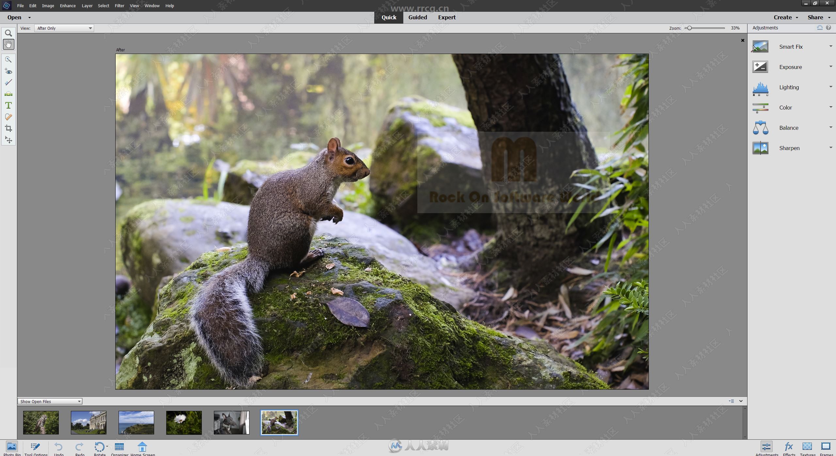Click the Share button
Viewport: 836px width, 456px height.
815,16
